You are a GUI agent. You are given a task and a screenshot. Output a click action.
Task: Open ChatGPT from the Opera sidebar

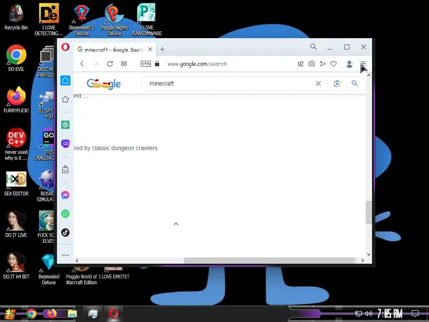pyautogui.click(x=65, y=125)
